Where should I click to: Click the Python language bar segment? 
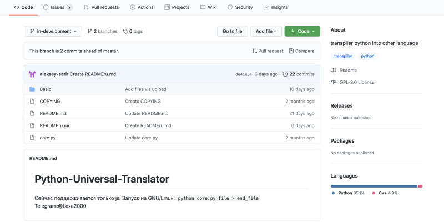click(x=374, y=186)
